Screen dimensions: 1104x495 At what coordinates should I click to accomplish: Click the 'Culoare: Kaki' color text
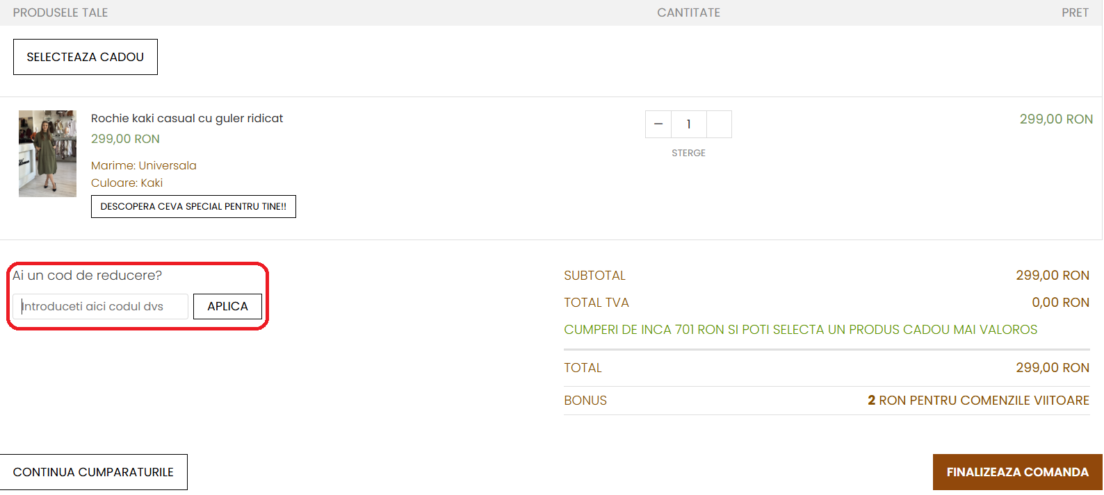point(127,183)
